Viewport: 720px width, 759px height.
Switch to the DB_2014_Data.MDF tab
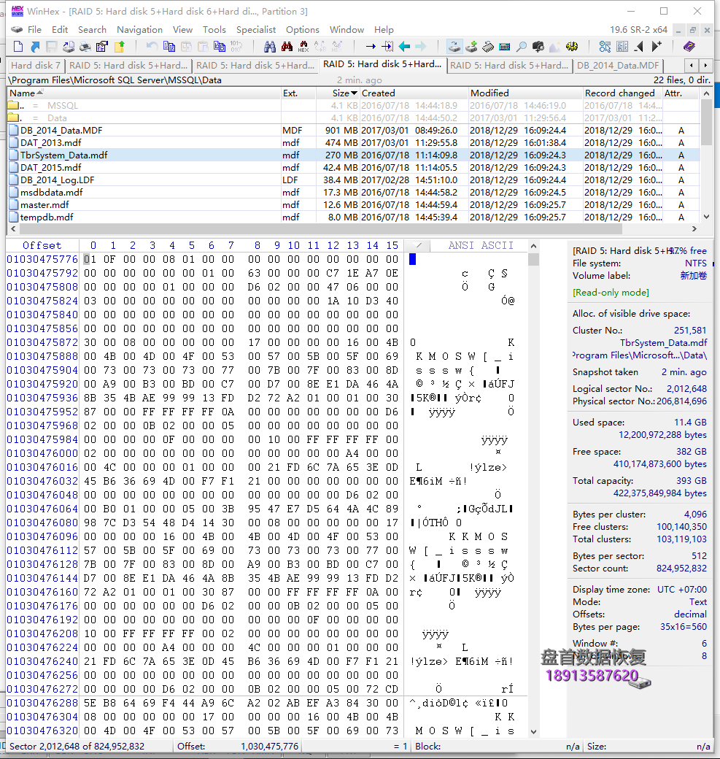tap(618, 66)
